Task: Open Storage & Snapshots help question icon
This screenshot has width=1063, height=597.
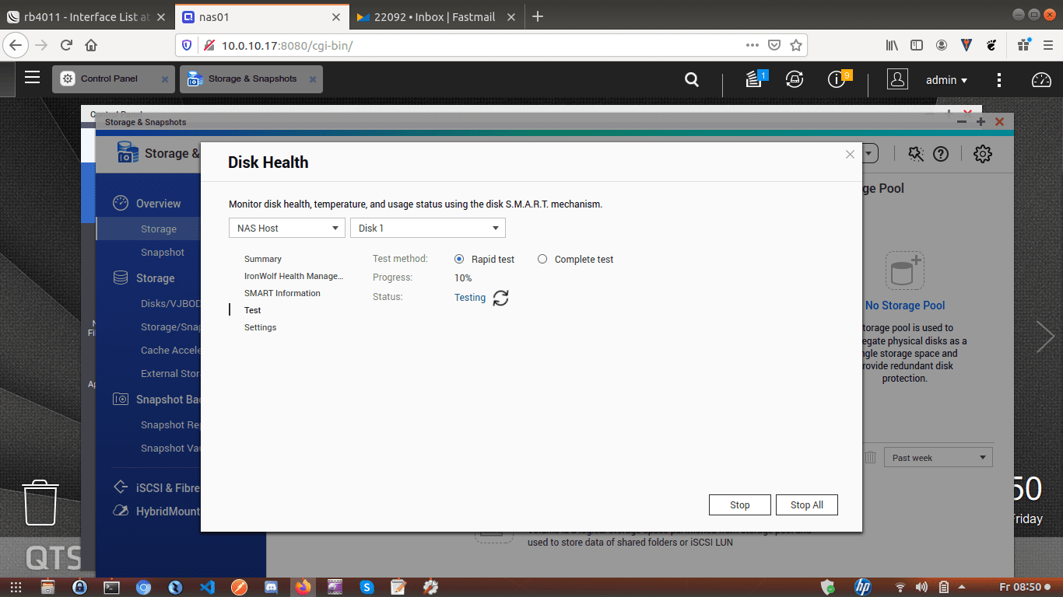Action: click(x=941, y=154)
